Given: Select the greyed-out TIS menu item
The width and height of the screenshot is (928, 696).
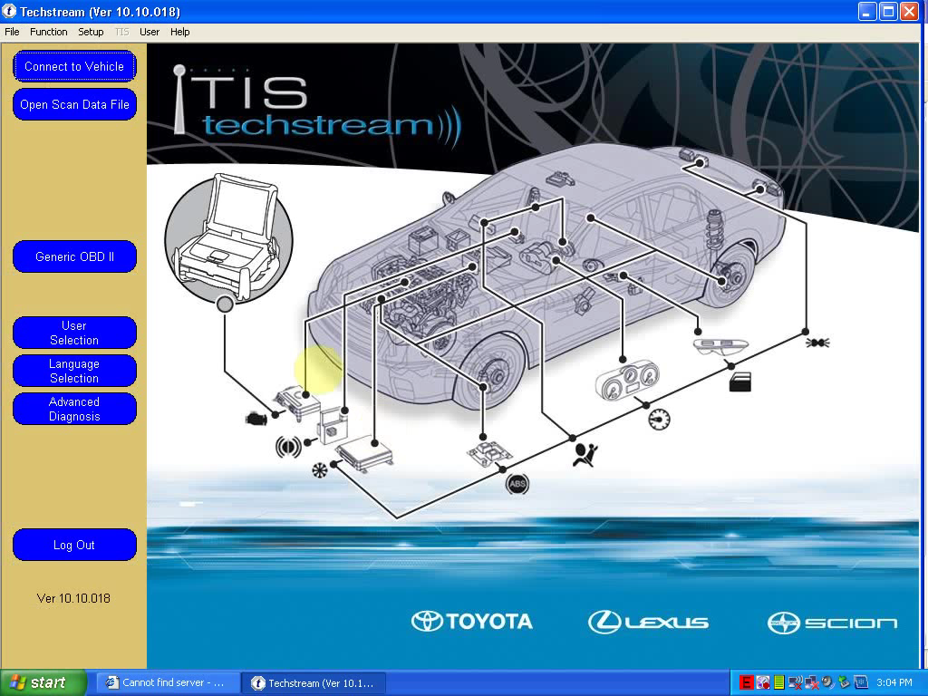Looking at the screenshot, I should [122, 32].
